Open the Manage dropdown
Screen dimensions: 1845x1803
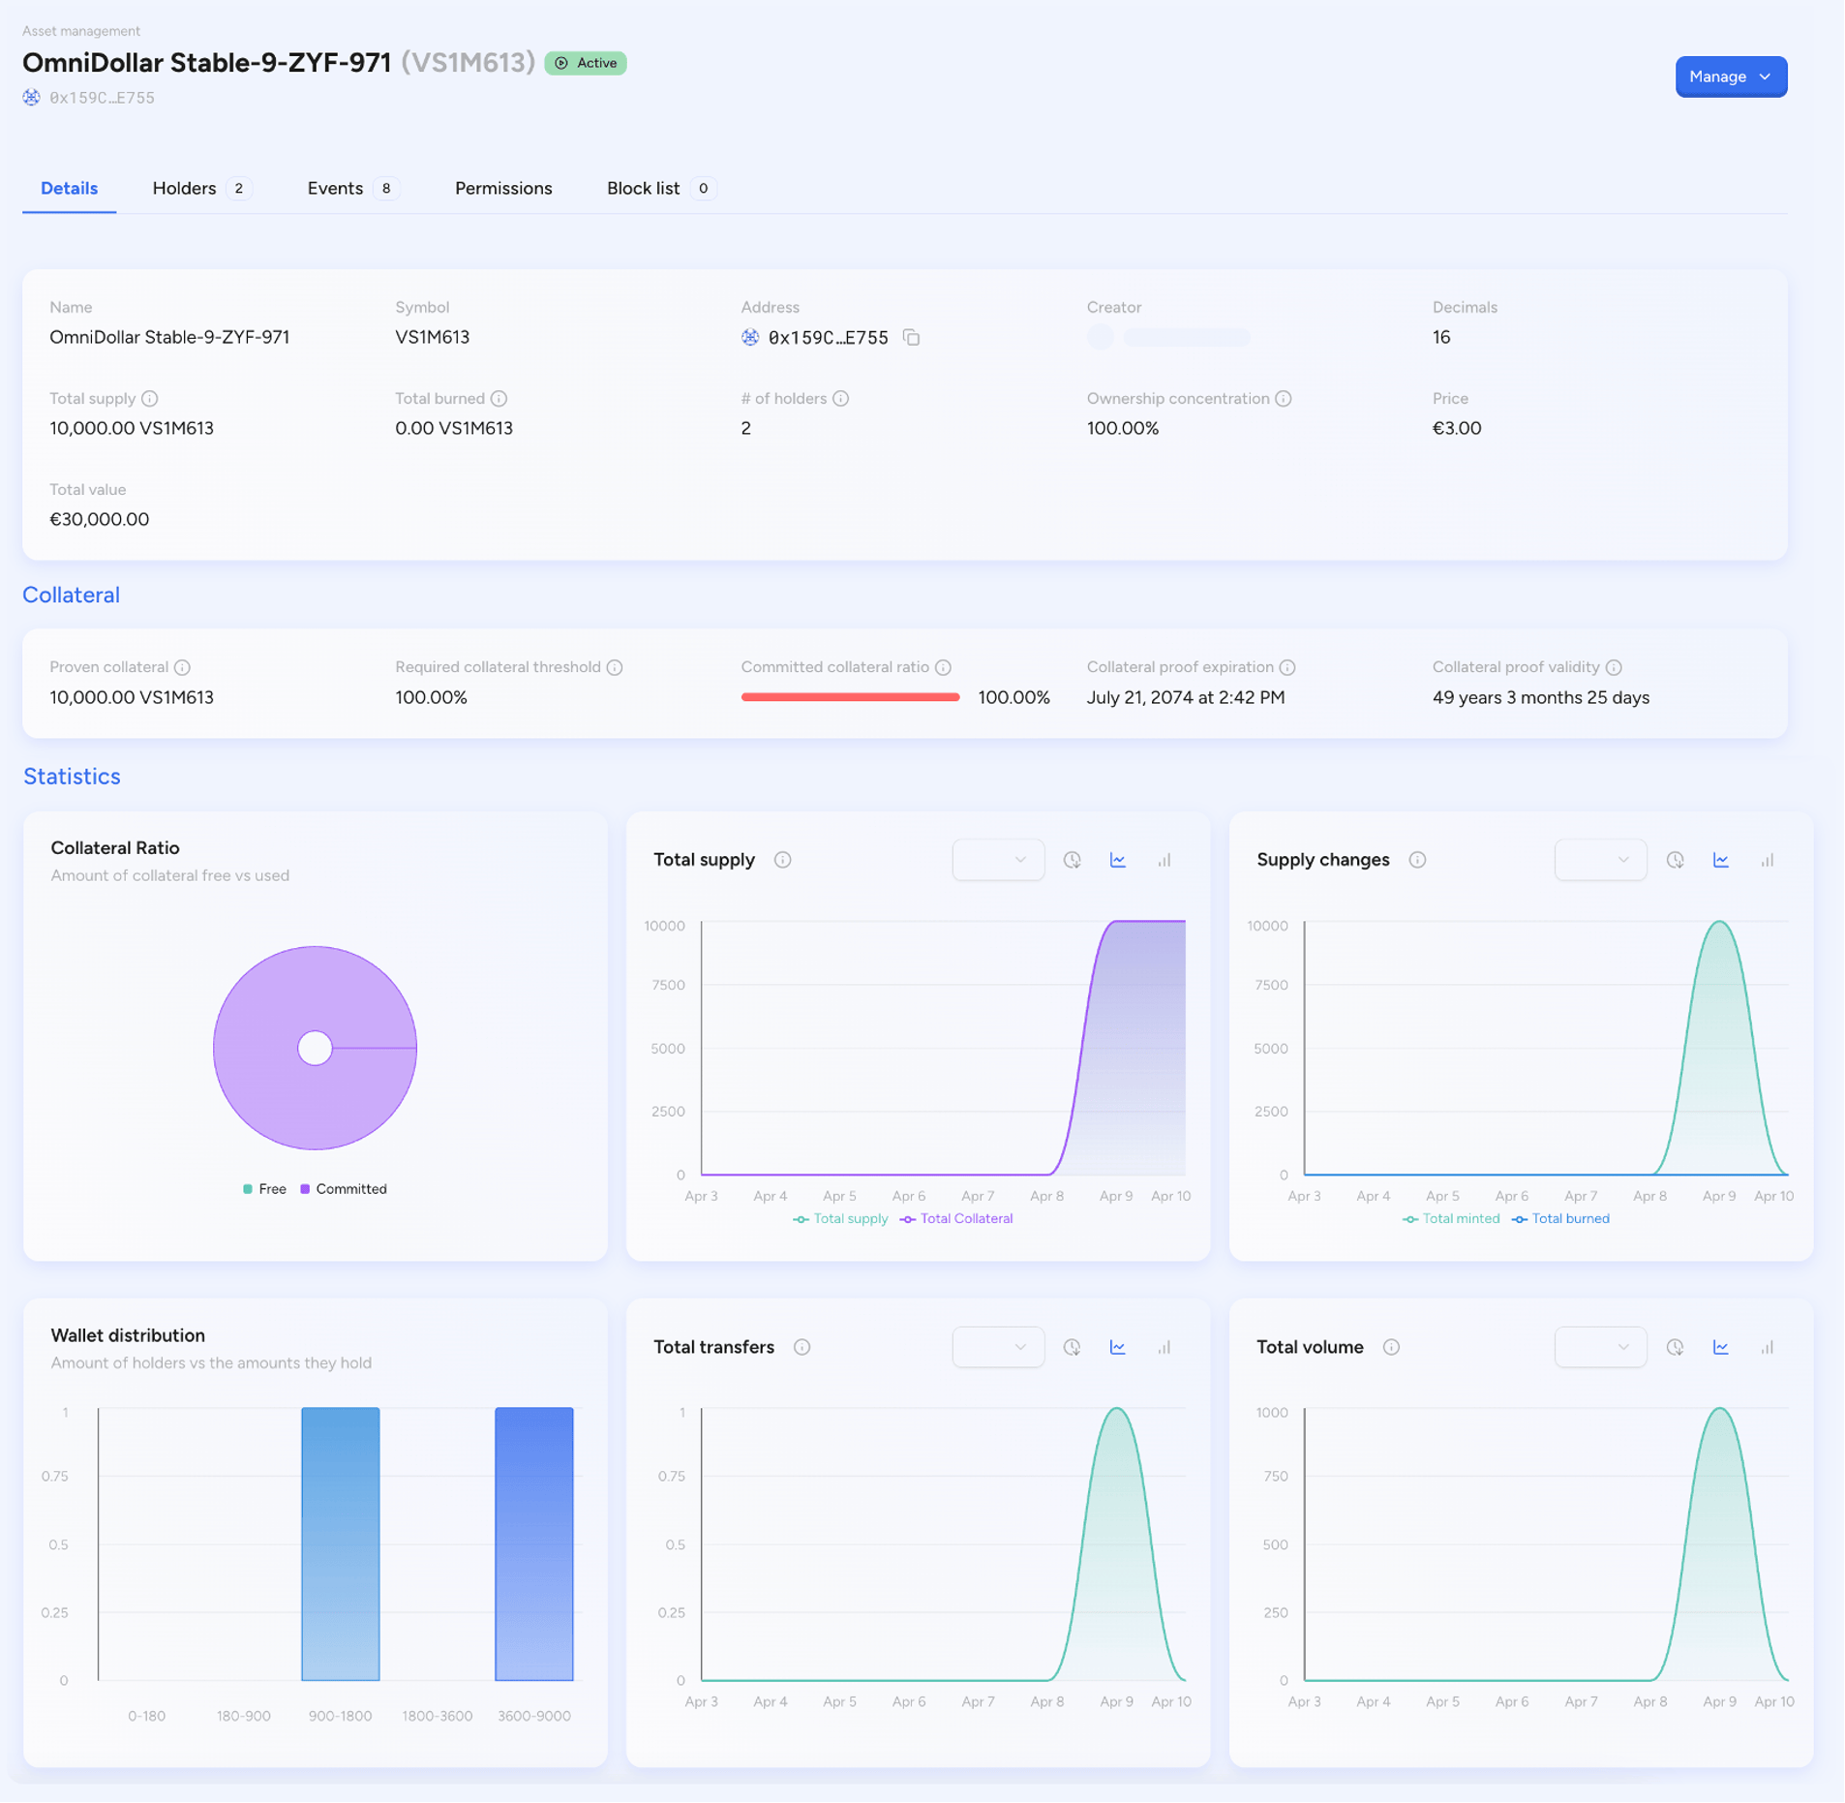pos(1730,76)
